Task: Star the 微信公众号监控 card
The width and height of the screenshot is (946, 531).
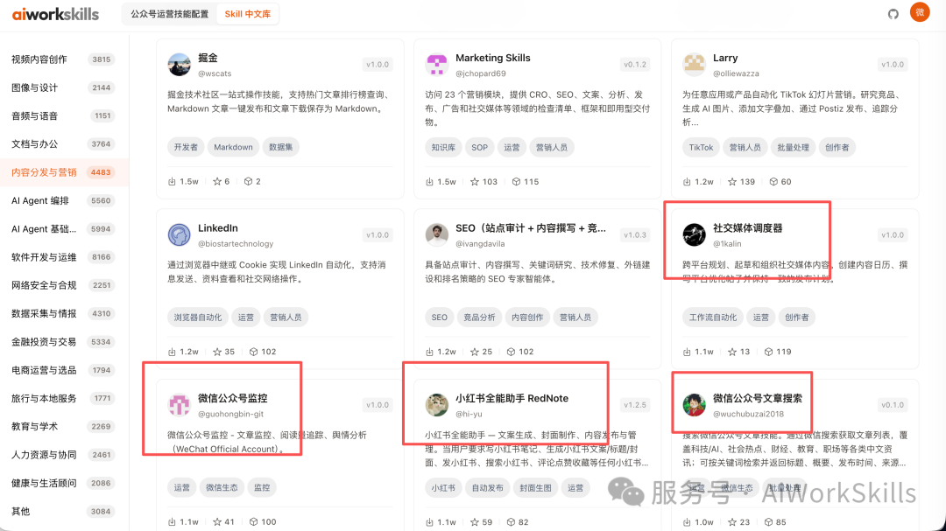Action: click(217, 522)
